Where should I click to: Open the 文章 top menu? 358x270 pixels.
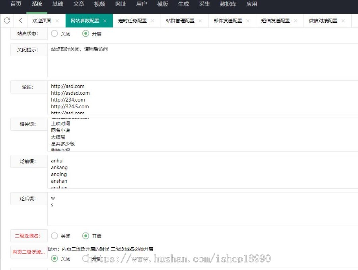click(79, 4)
